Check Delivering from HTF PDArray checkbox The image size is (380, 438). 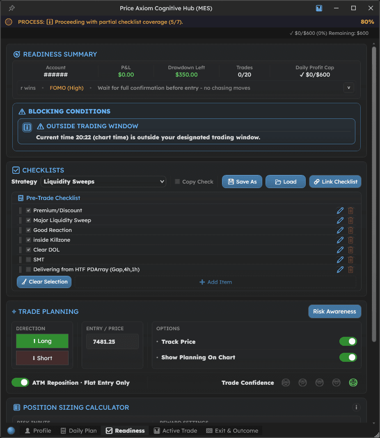point(28,270)
